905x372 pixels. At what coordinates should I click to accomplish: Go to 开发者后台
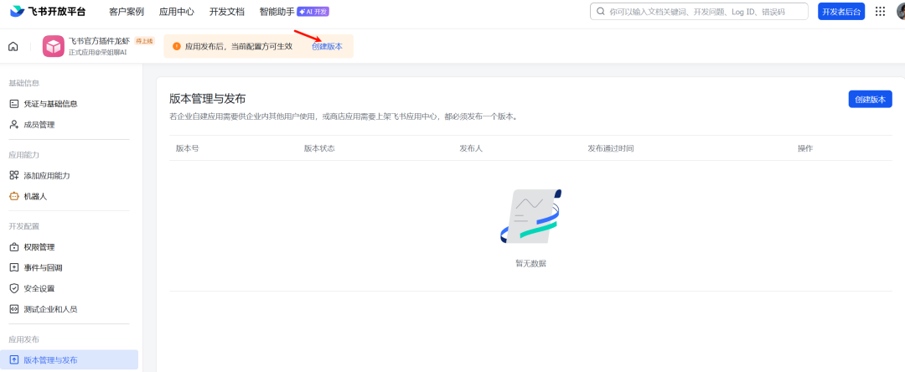pyautogui.click(x=841, y=12)
